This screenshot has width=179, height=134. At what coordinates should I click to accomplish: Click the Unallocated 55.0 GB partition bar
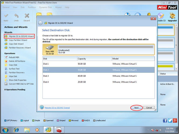[x=106, y=50]
